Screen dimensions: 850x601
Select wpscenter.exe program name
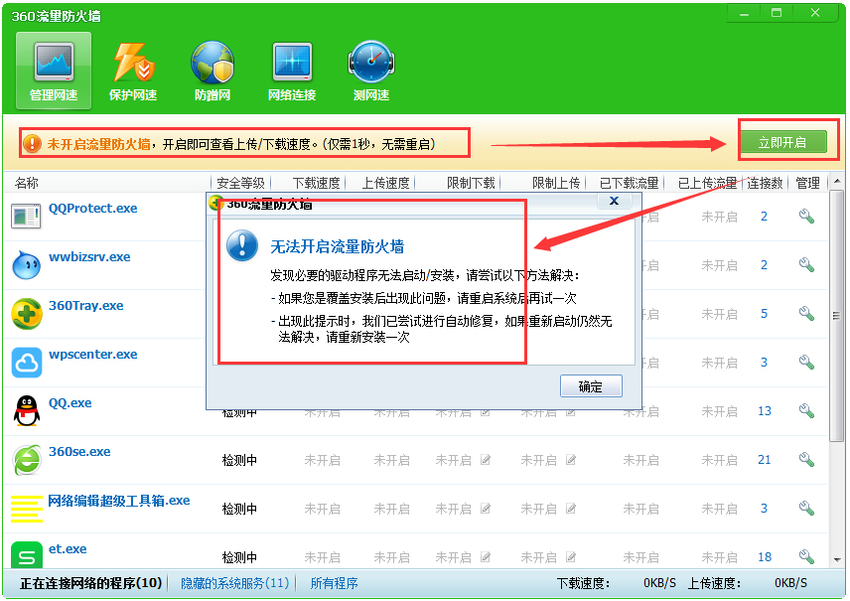point(92,355)
